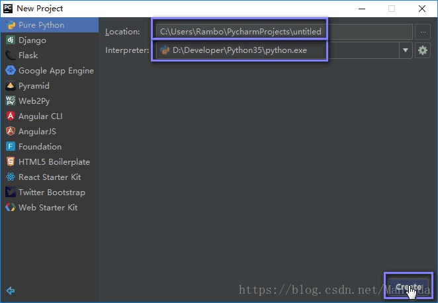Image resolution: width=438 pixels, height=303 pixels.
Task: Browse for location with the ellipsis button
Action: (423, 32)
